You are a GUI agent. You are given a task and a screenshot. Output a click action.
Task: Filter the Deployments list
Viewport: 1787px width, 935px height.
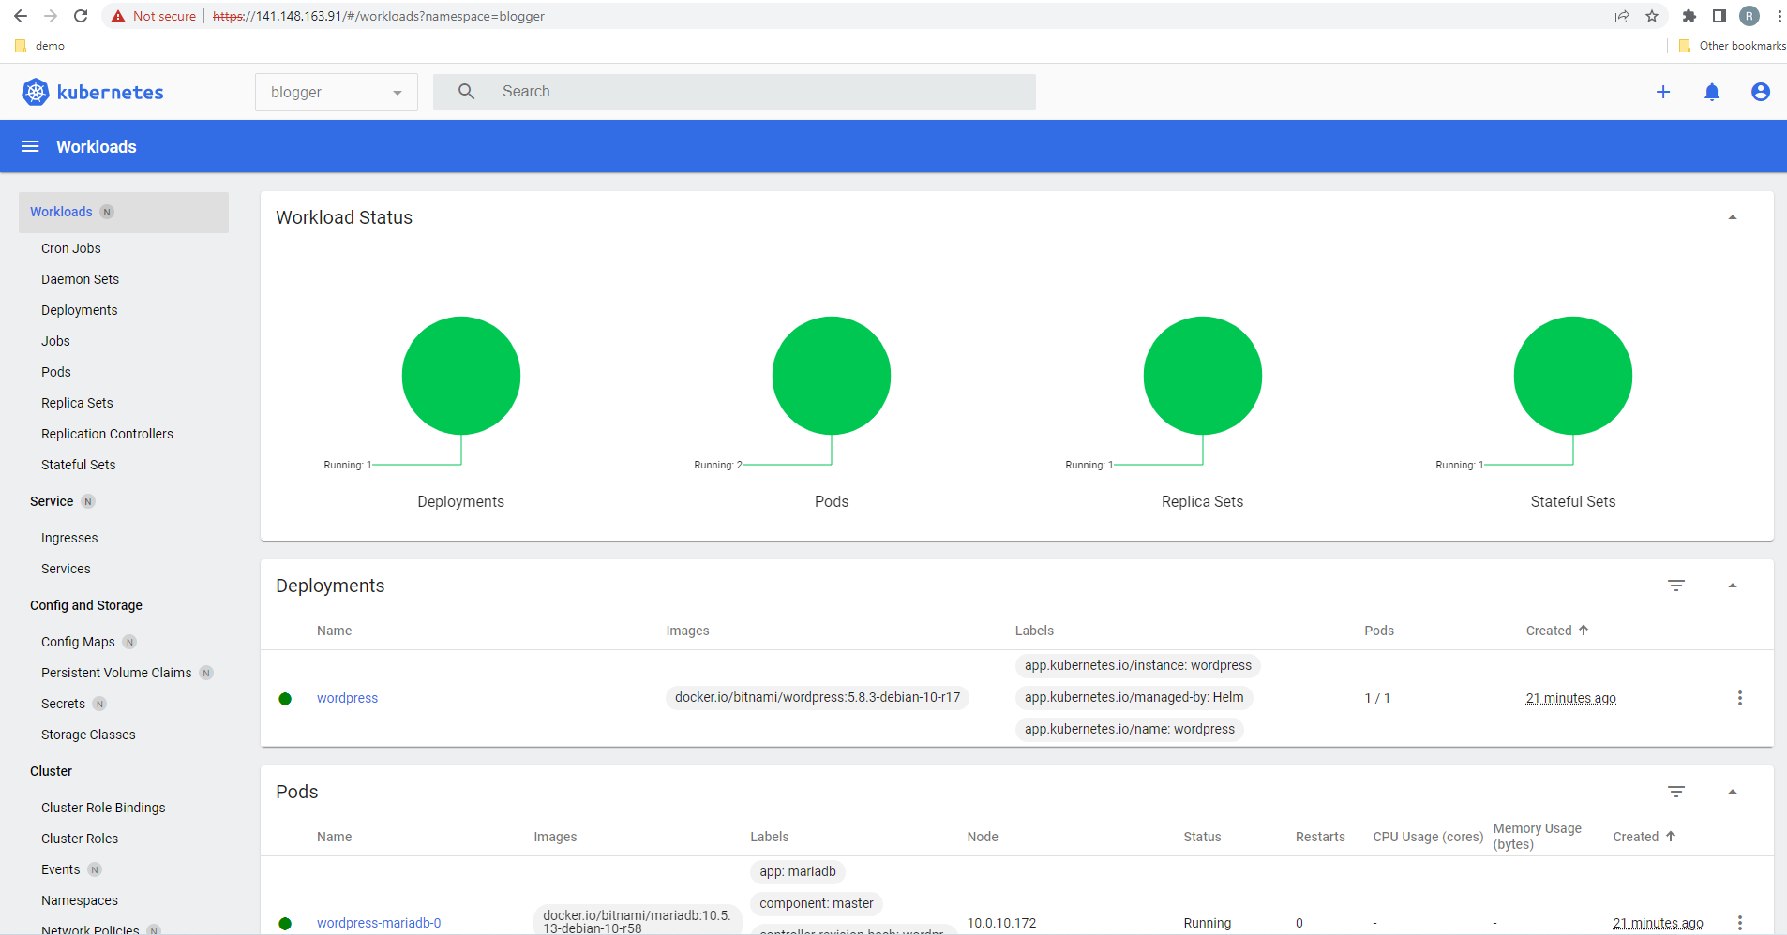(x=1676, y=586)
